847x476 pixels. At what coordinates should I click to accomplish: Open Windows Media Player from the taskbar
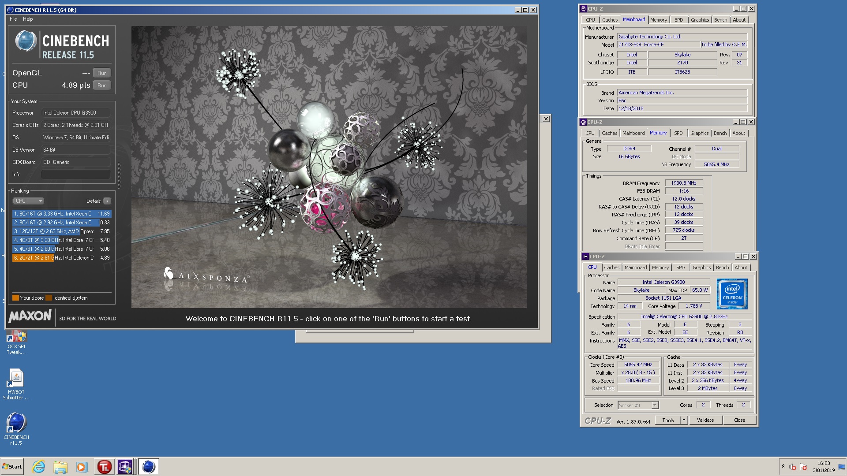(x=82, y=467)
